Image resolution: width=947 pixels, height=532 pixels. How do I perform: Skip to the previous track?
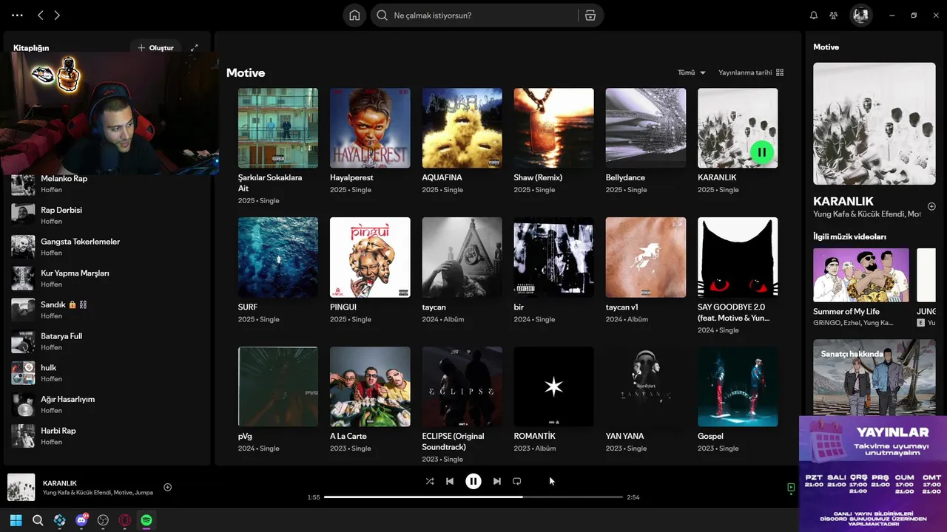(450, 481)
